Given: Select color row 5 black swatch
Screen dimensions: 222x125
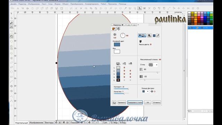Looking at the screenshot, I should click(x=118, y=80).
